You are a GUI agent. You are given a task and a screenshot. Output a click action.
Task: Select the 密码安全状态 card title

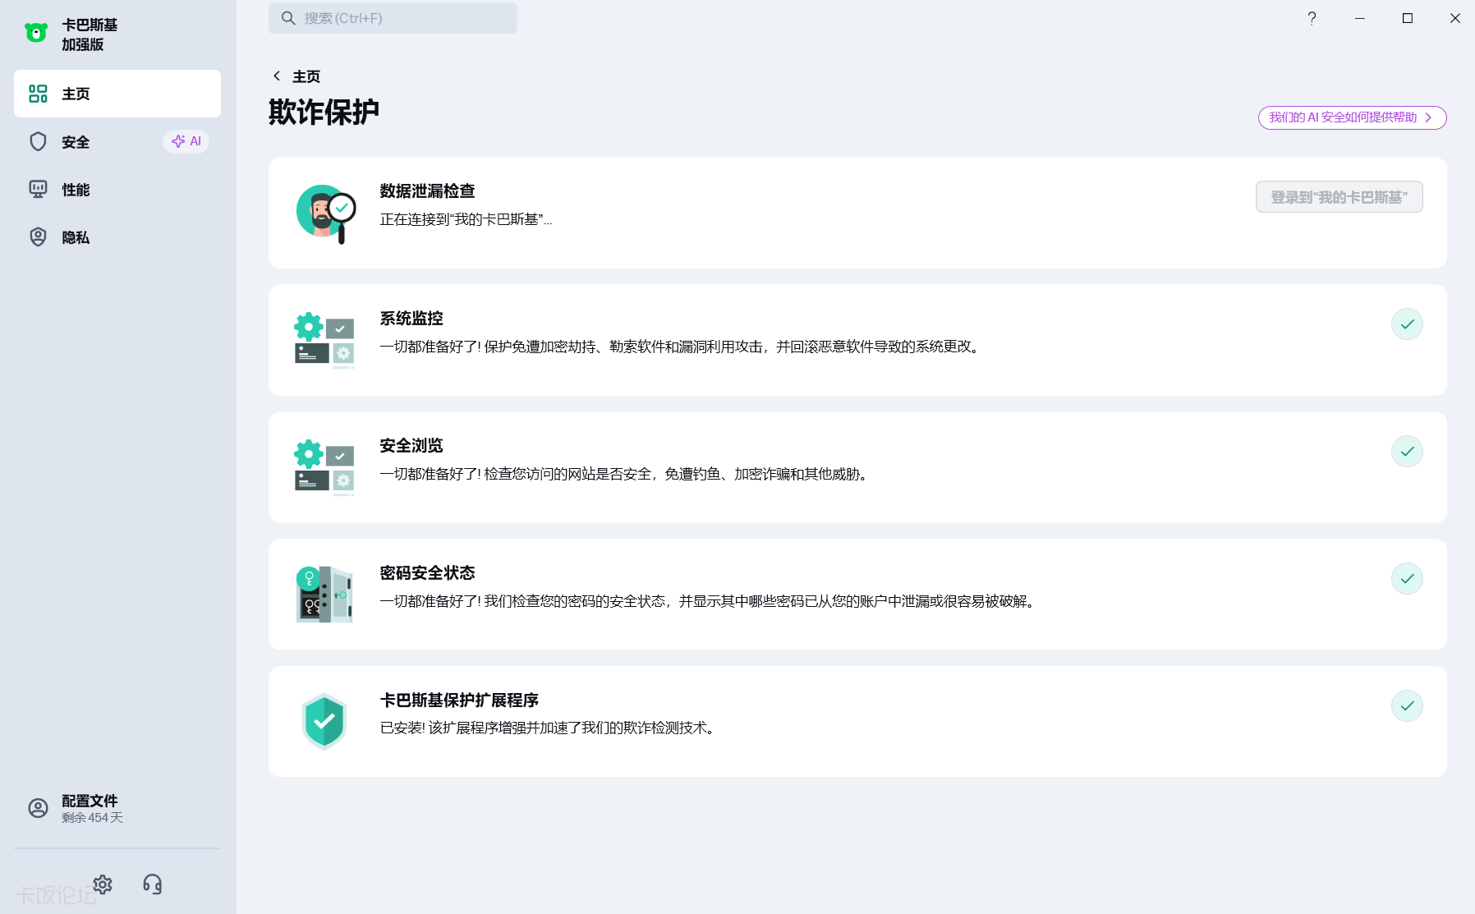tap(427, 573)
